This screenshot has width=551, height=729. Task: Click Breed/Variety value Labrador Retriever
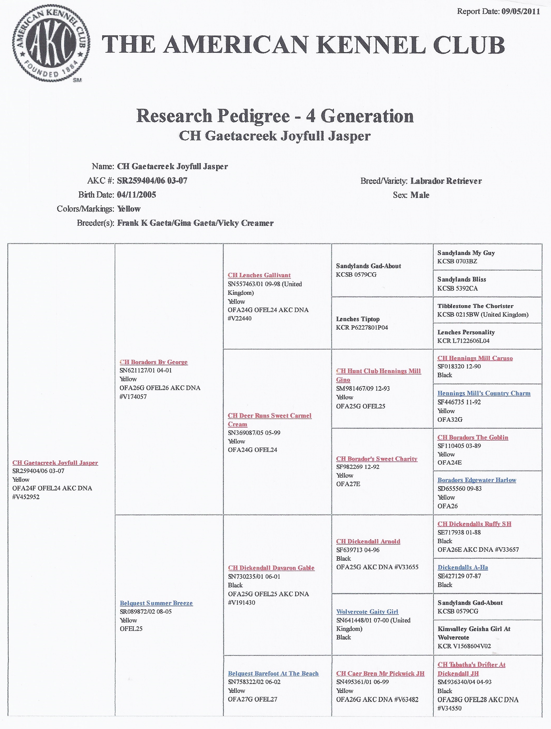446,181
